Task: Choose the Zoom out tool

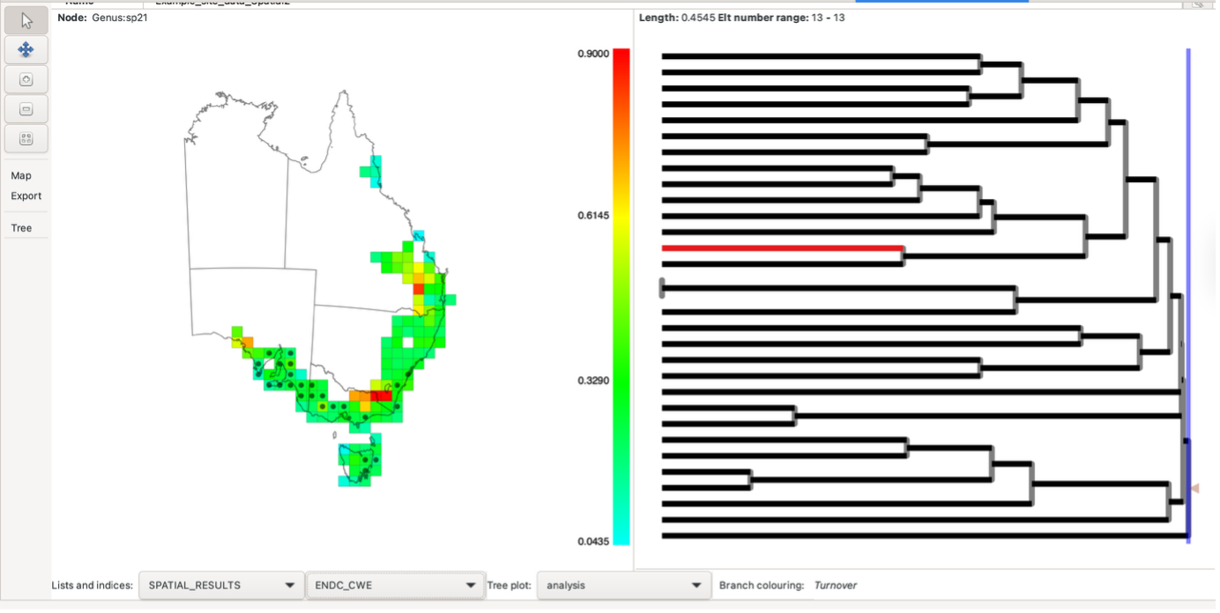Action: [x=26, y=109]
